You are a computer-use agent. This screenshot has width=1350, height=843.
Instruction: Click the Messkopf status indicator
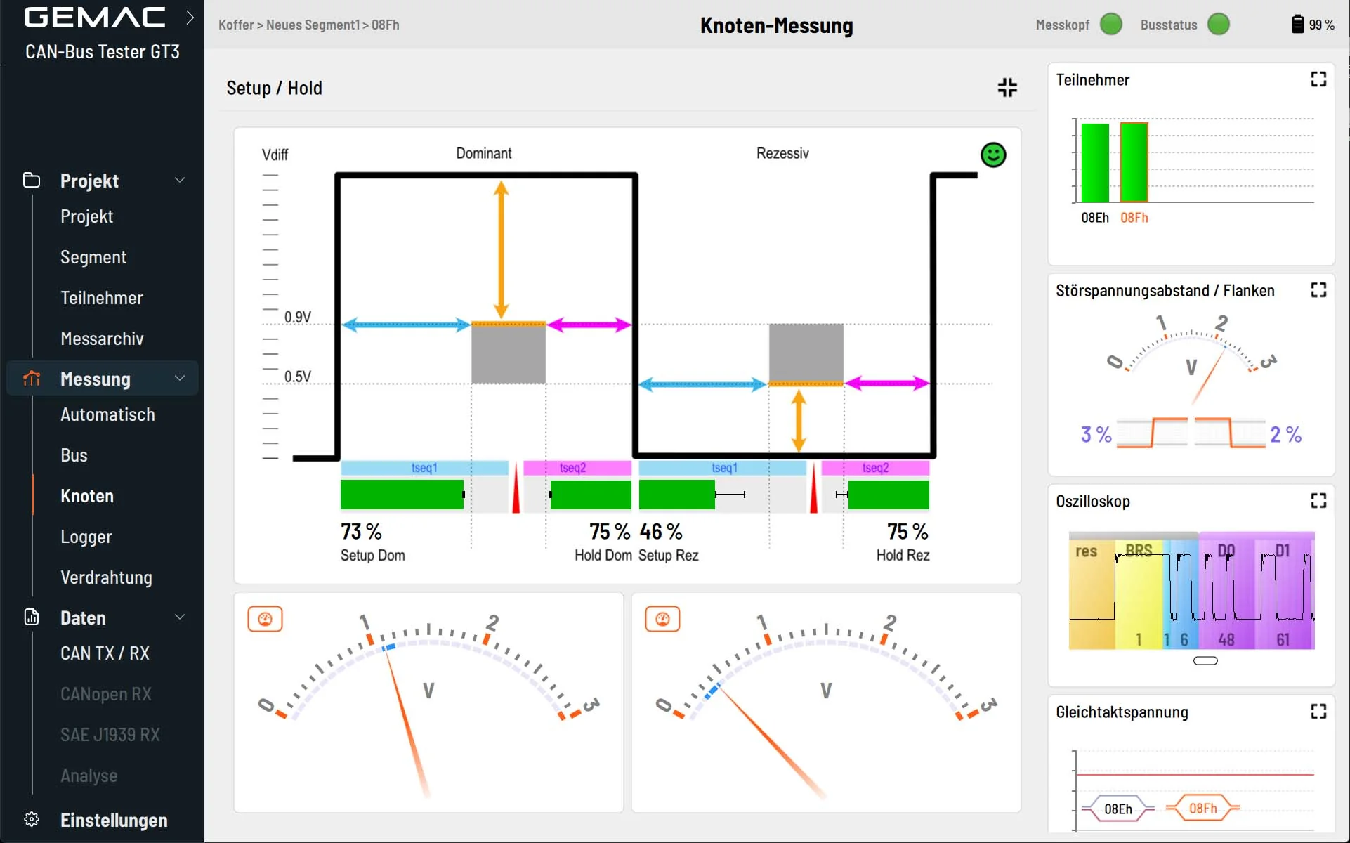click(x=1110, y=25)
